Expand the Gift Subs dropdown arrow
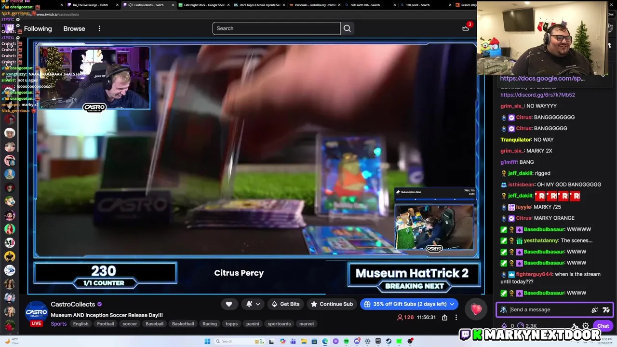 tap(452, 304)
